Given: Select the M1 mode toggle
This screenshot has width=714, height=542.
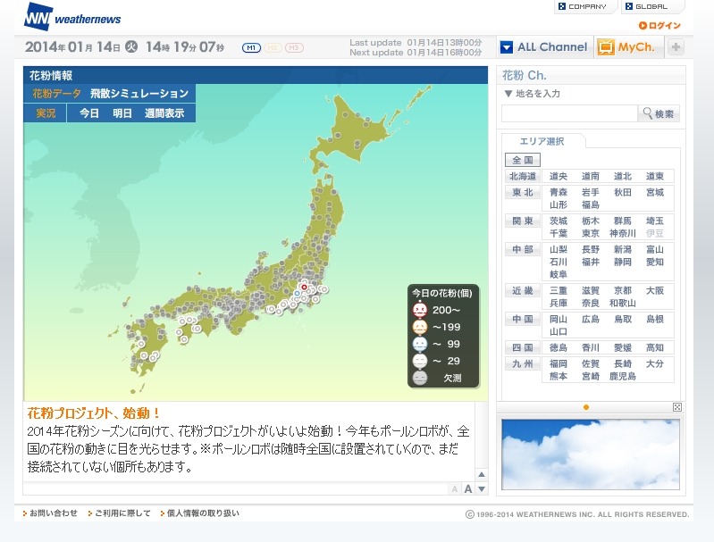Looking at the screenshot, I should click(x=251, y=47).
